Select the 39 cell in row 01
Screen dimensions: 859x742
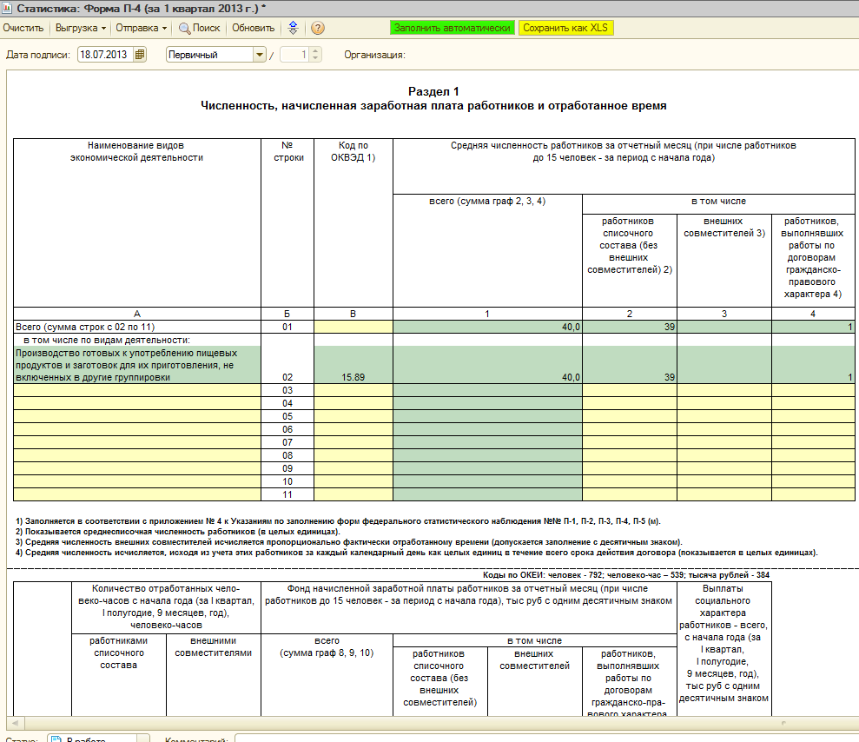[x=630, y=328]
